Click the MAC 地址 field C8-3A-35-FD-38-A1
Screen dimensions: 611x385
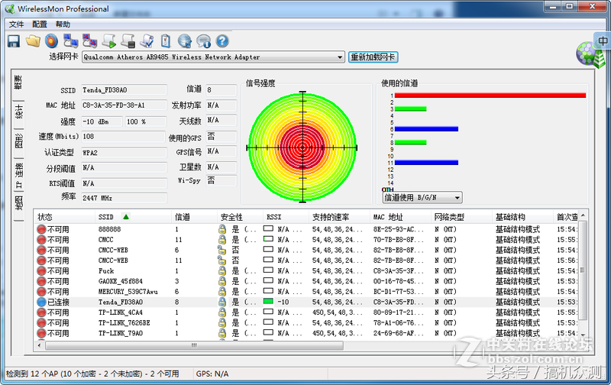pos(124,105)
